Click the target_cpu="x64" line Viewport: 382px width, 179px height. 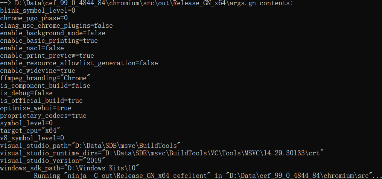pyautogui.click(x=30, y=131)
